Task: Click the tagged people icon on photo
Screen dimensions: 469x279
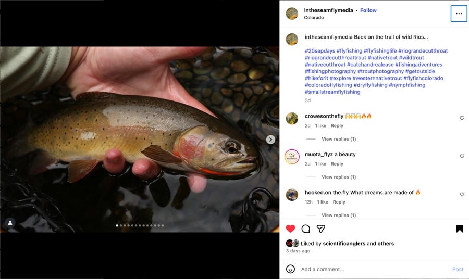Action: click(10, 222)
